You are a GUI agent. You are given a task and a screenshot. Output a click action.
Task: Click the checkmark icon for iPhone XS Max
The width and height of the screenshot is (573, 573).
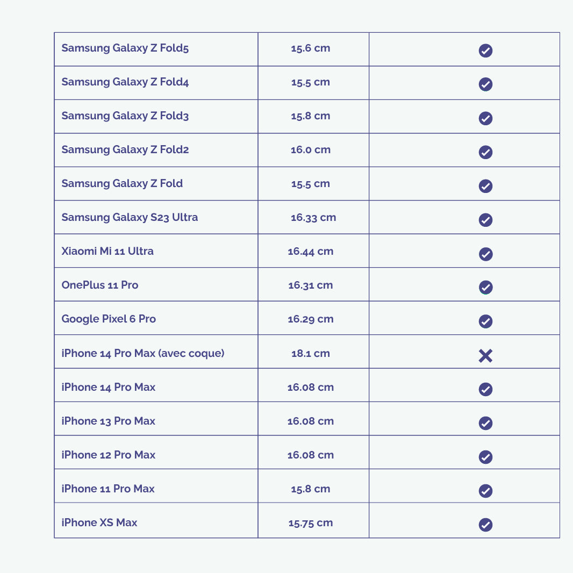[485, 525]
